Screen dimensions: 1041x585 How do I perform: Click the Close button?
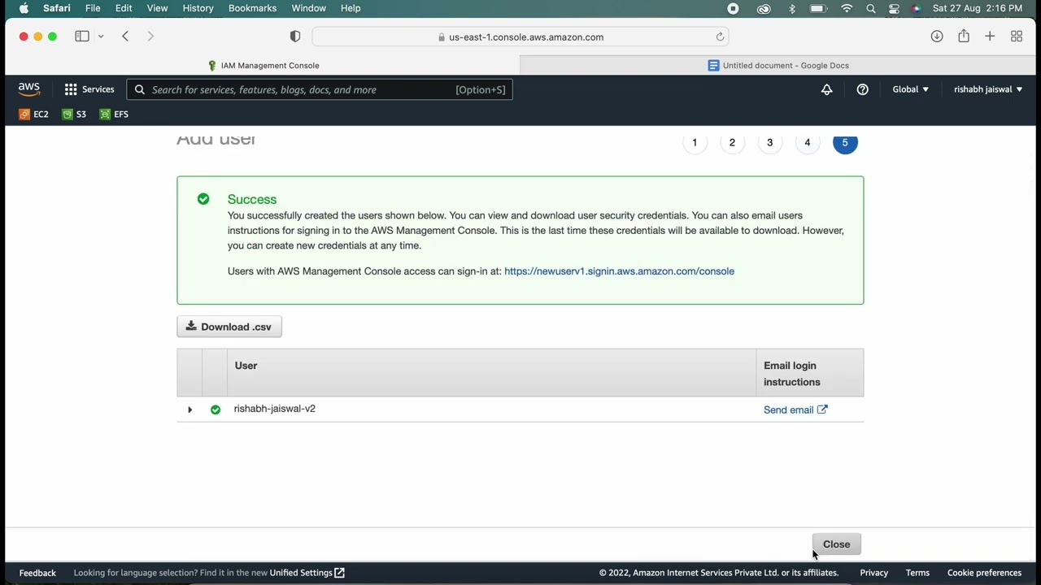(x=836, y=544)
